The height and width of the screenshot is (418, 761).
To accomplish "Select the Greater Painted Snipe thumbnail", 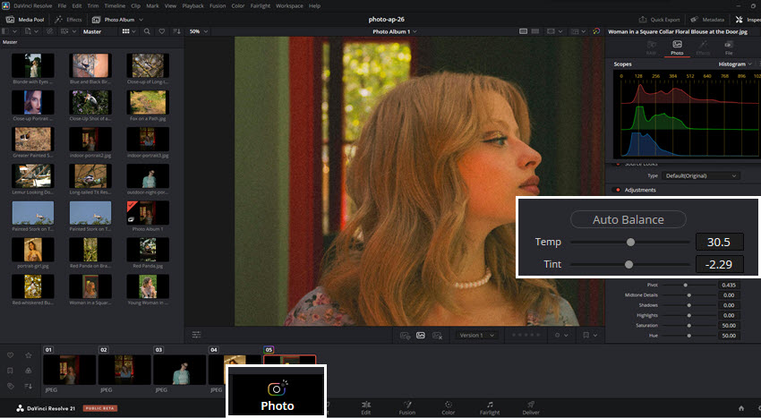I will [x=33, y=140].
